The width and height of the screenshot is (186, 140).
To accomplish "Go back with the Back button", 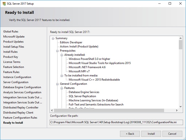I will pos(130,134).
